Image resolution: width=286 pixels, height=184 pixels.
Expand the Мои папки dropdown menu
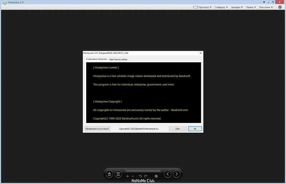pyautogui.click(x=266, y=7)
